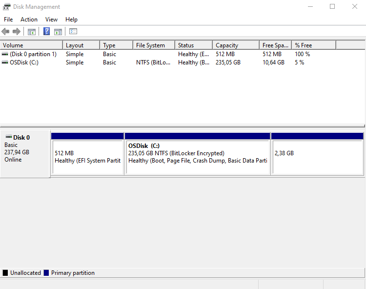Sort by the File System column header
The height and width of the screenshot is (289, 366).
[x=154, y=45]
